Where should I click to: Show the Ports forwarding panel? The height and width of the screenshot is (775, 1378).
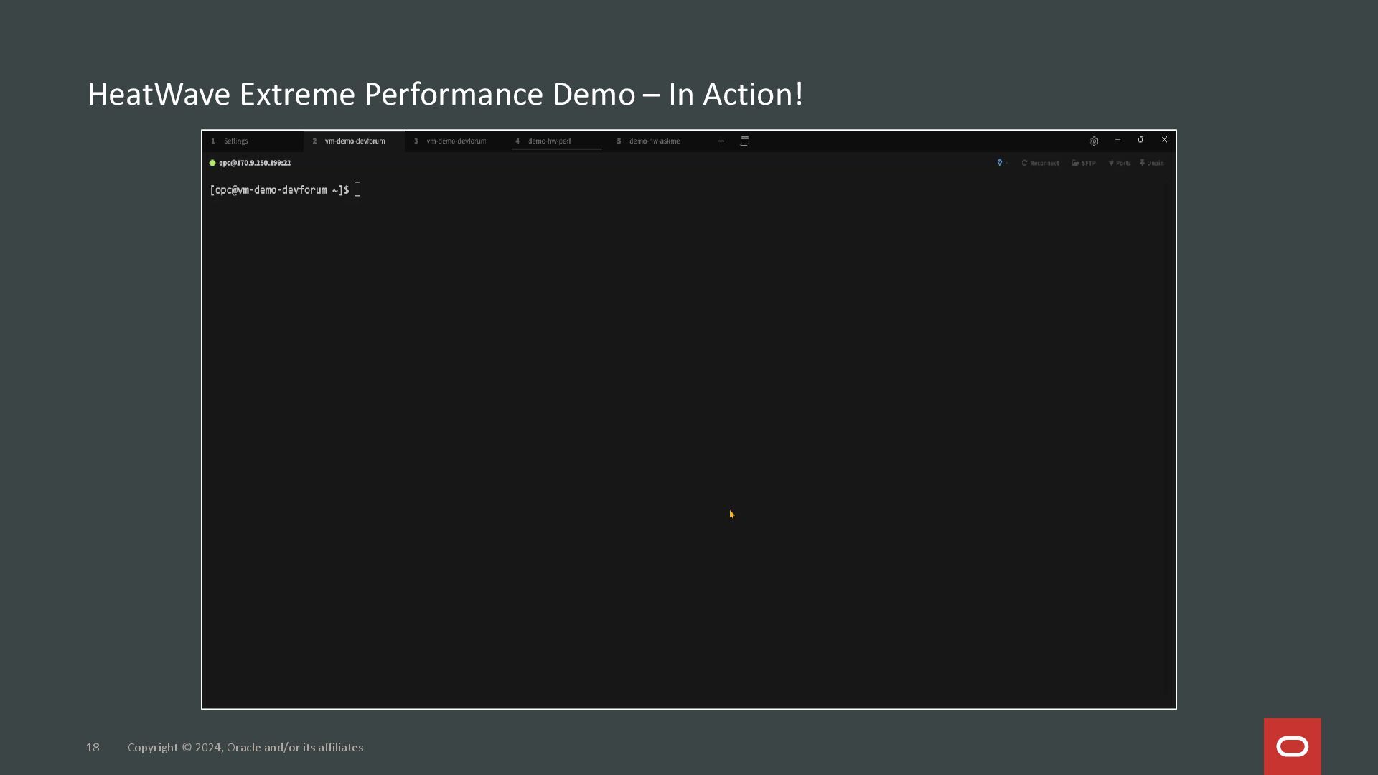click(x=1119, y=163)
